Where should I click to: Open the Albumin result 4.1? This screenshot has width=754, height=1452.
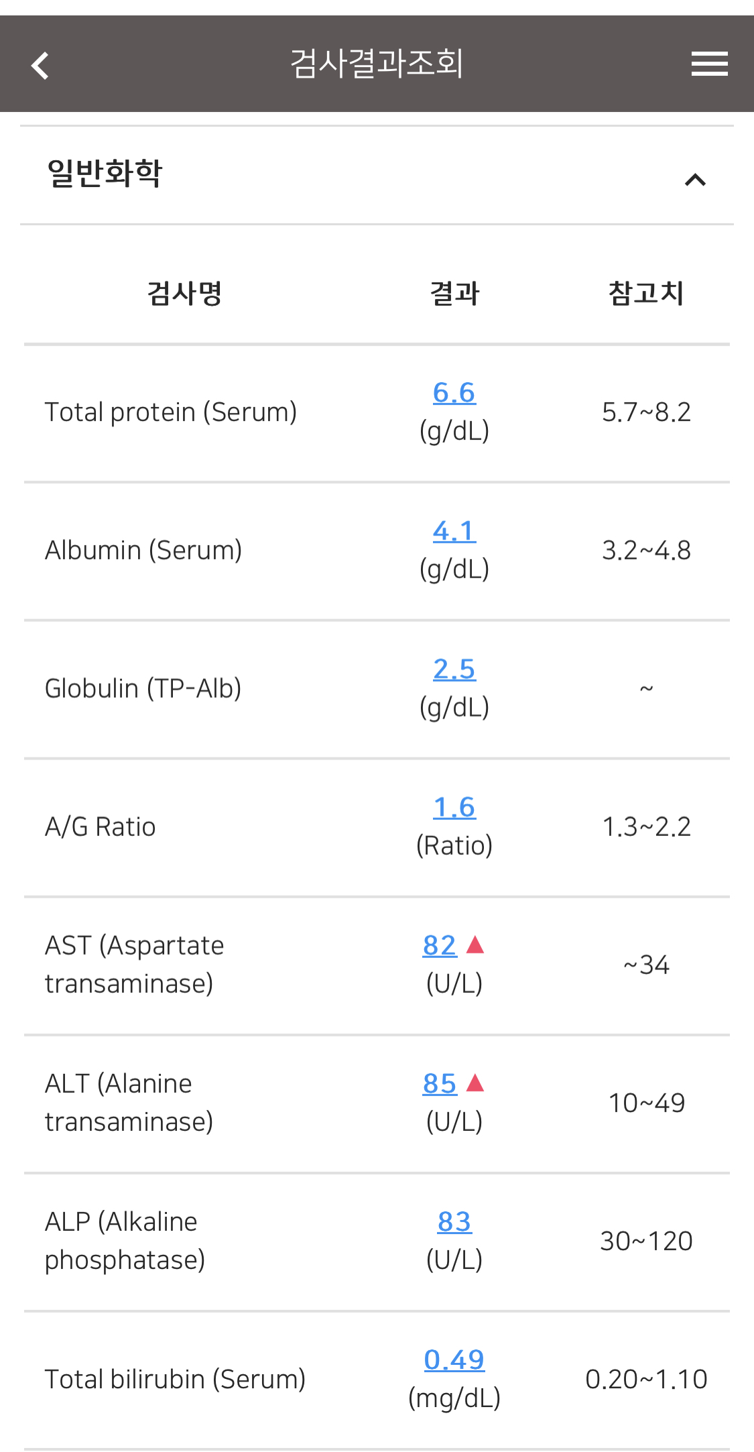pyautogui.click(x=454, y=531)
